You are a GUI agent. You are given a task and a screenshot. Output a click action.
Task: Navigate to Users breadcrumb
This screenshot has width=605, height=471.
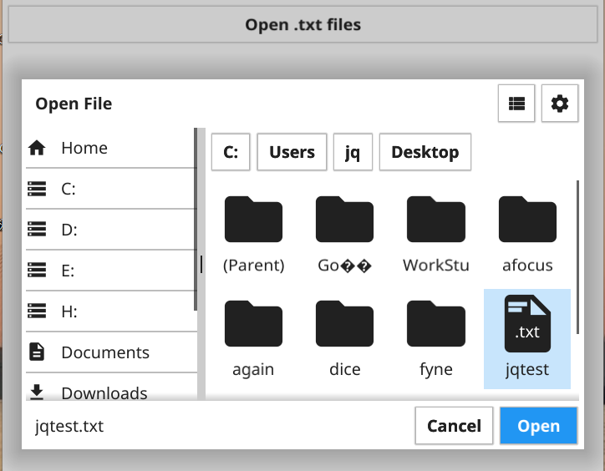click(292, 152)
